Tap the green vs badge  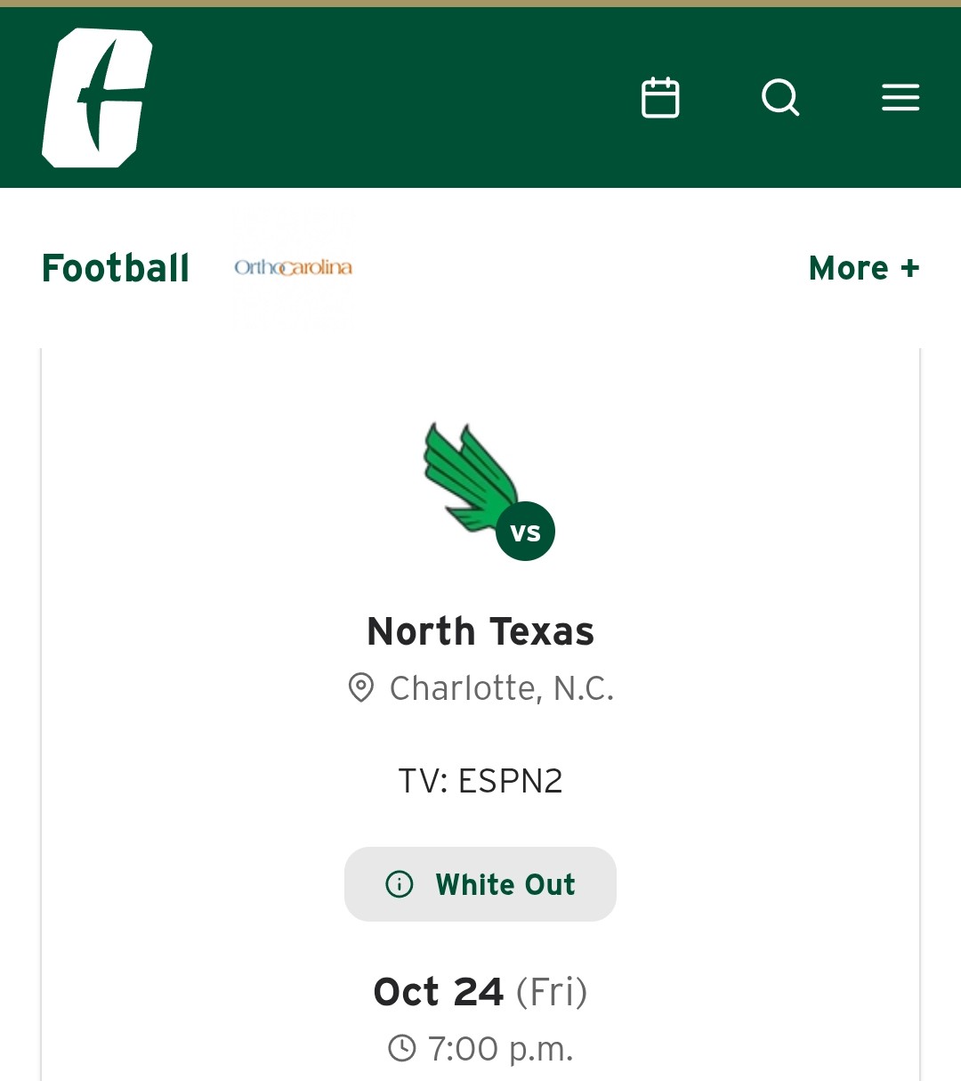coord(525,532)
